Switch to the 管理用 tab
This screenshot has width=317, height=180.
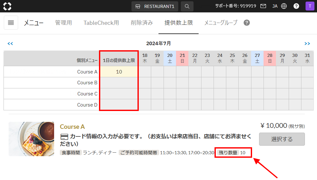[x=63, y=23]
